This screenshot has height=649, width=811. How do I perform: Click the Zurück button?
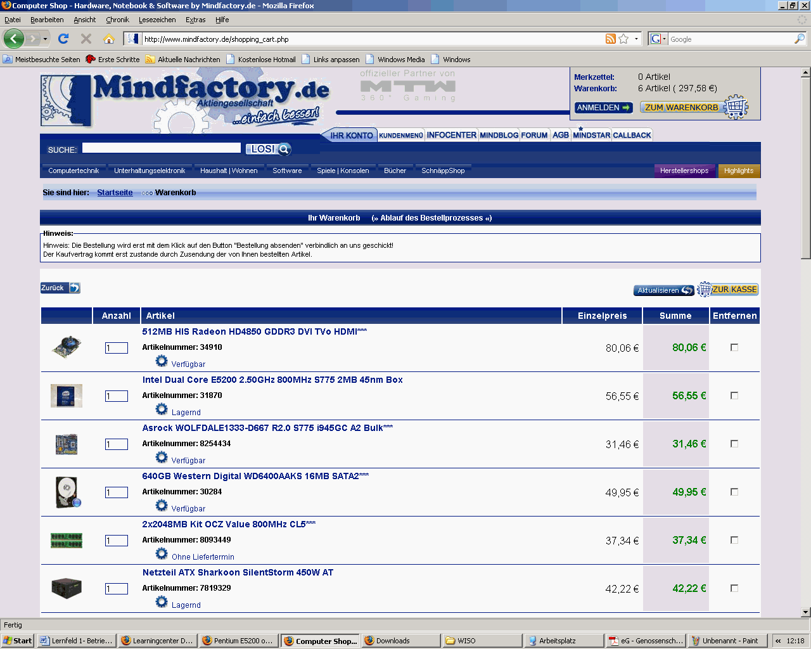(x=60, y=288)
